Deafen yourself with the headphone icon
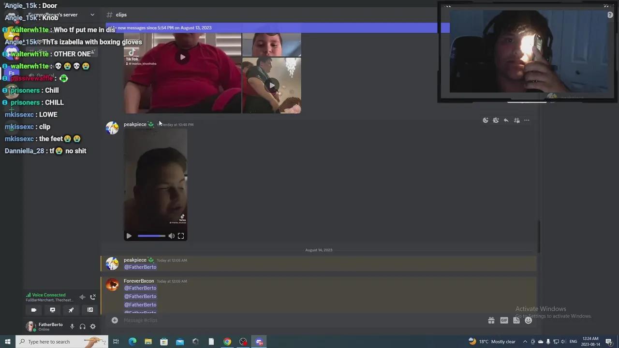619x348 pixels. click(82, 326)
